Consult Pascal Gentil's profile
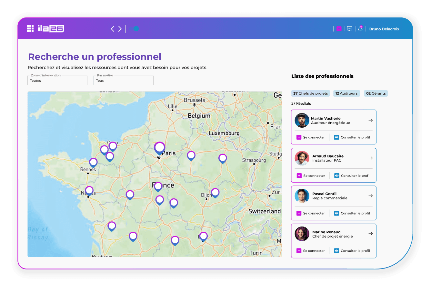 pyautogui.click(x=352, y=213)
